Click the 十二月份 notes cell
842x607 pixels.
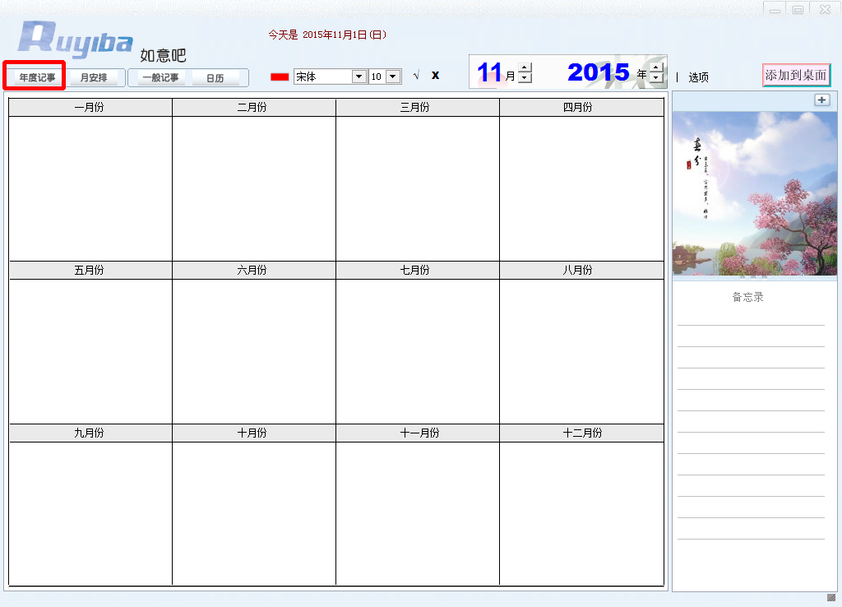coord(581,513)
